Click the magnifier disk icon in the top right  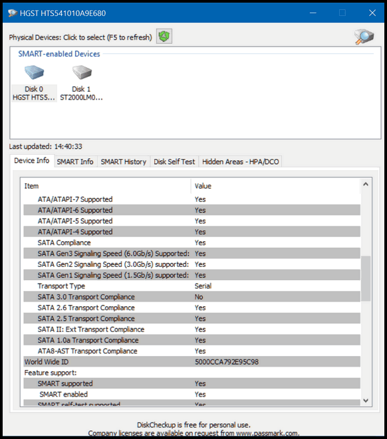[364, 37]
